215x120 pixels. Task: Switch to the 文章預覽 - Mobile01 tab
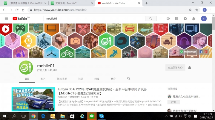click(72, 3)
